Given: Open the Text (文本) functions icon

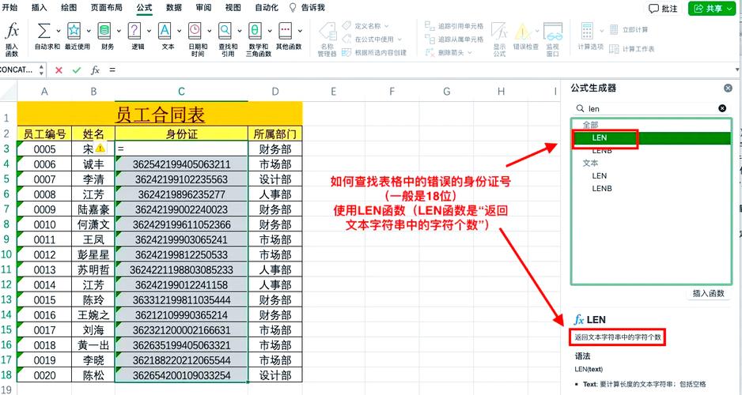Looking at the screenshot, I should (165, 31).
